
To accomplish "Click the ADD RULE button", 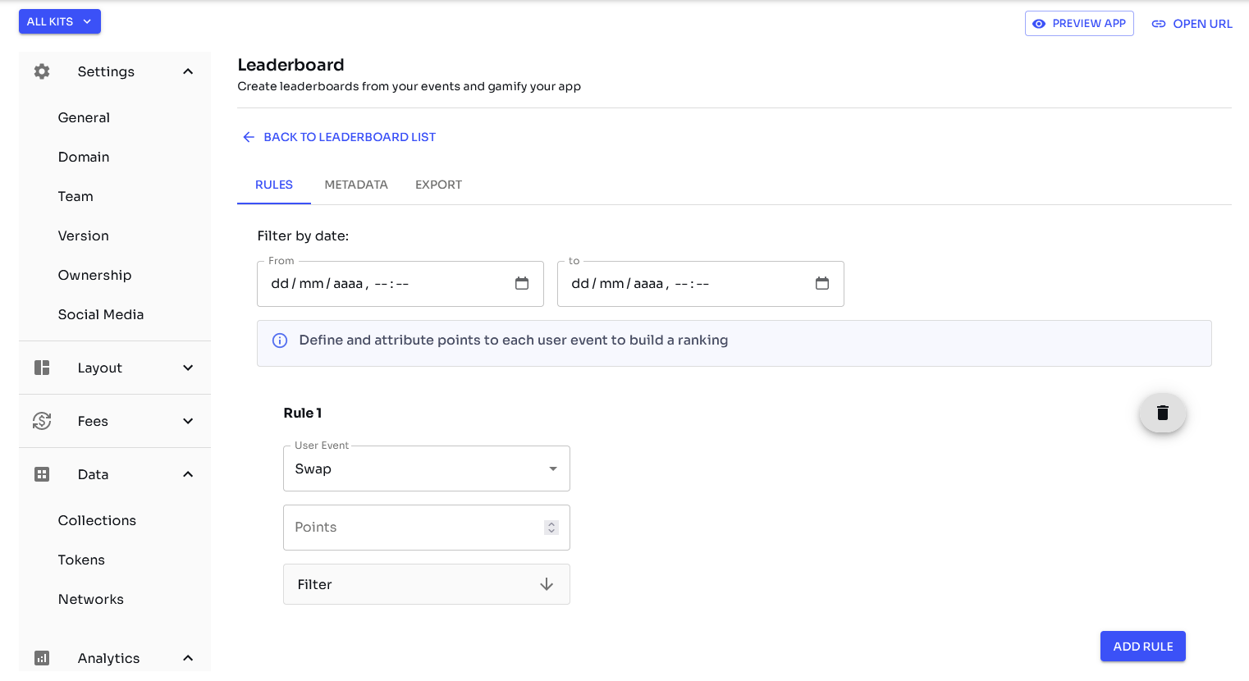I will click(1142, 647).
